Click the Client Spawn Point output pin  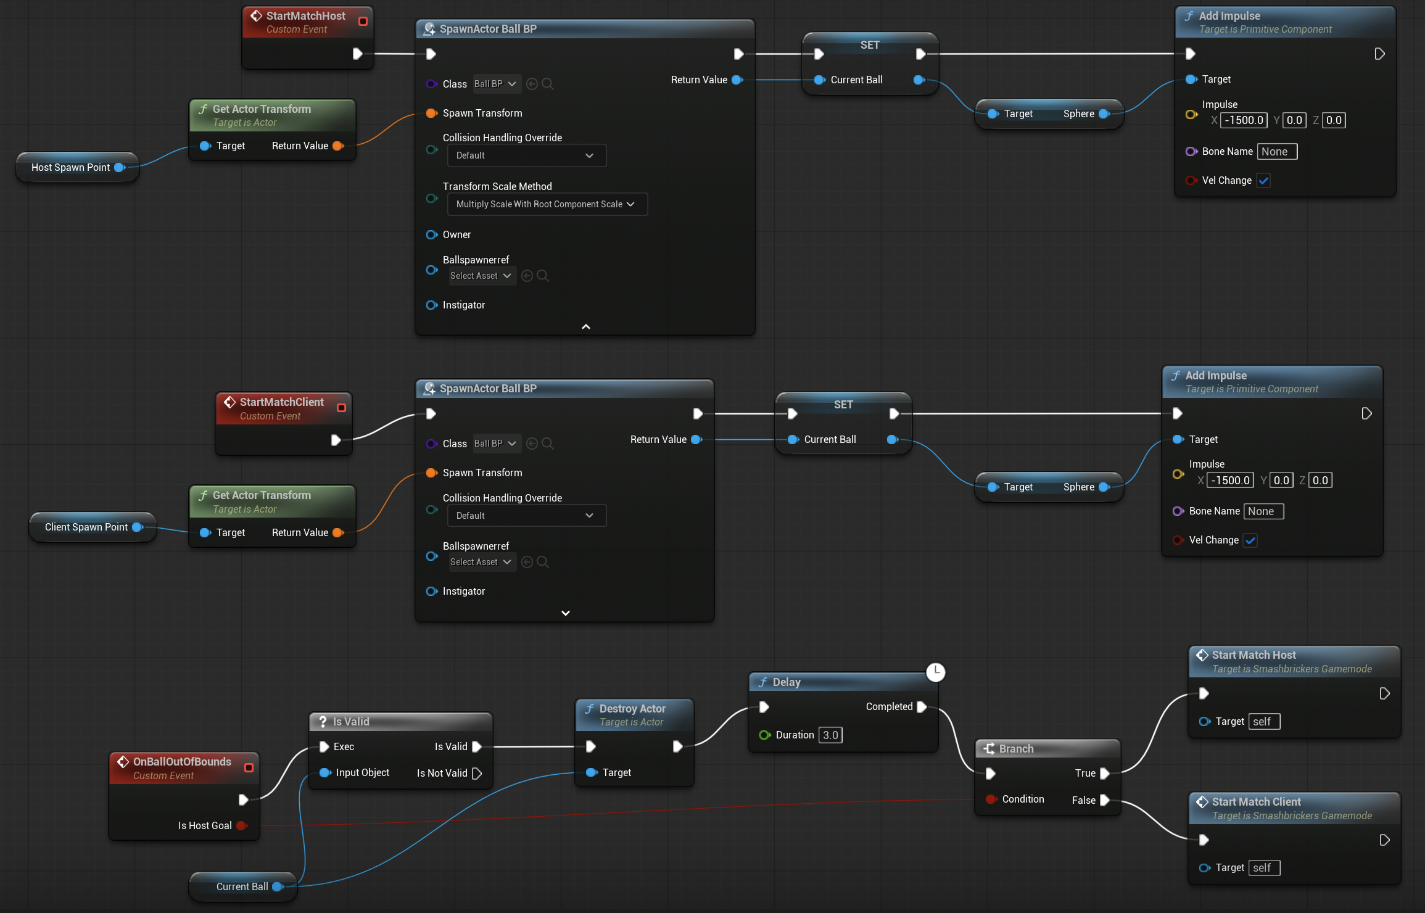[x=138, y=527]
